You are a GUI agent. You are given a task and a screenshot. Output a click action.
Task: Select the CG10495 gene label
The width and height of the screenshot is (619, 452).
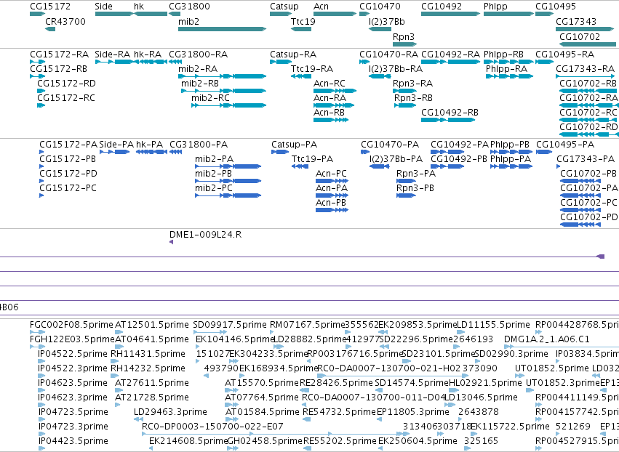(556, 7)
